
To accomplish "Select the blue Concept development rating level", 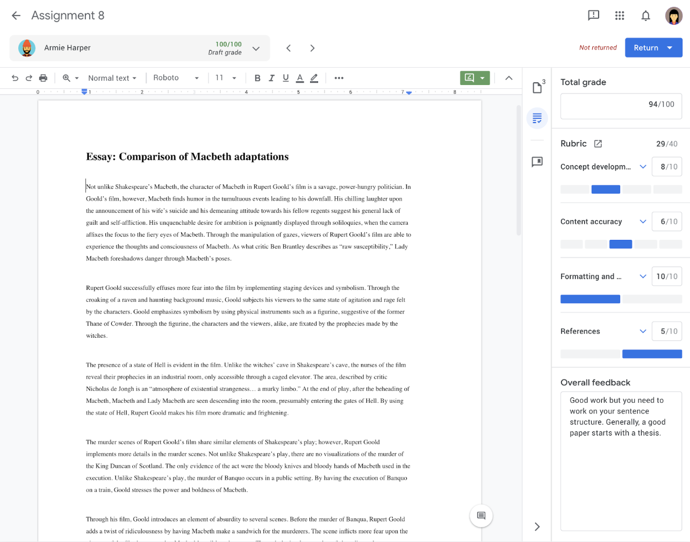I will (606, 189).
